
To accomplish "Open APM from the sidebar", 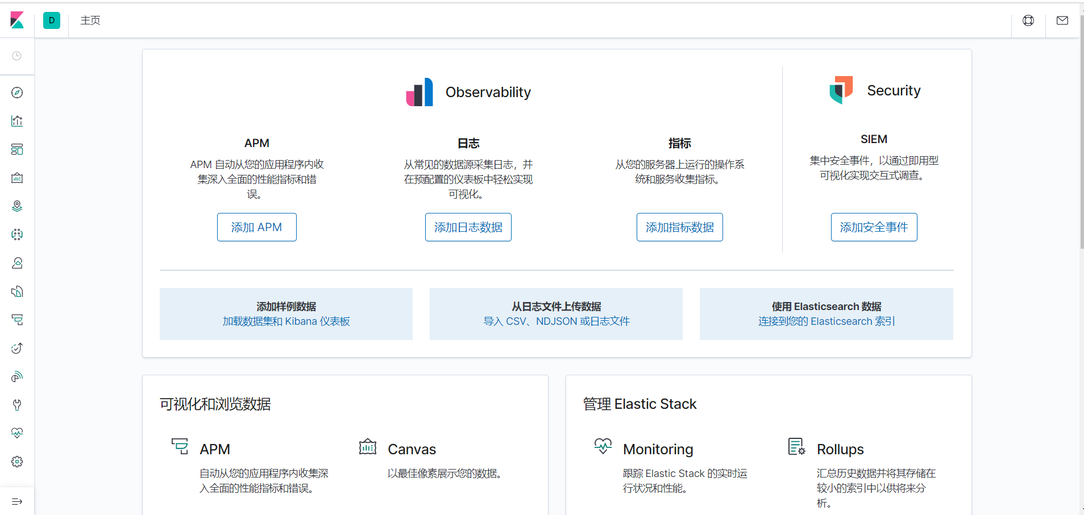I will (17, 320).
